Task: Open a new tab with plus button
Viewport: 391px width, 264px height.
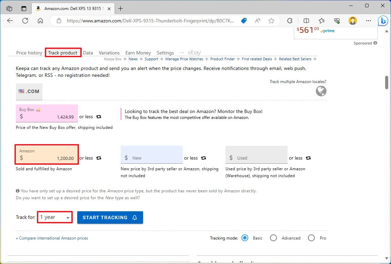Action: [x=120, y=9]
